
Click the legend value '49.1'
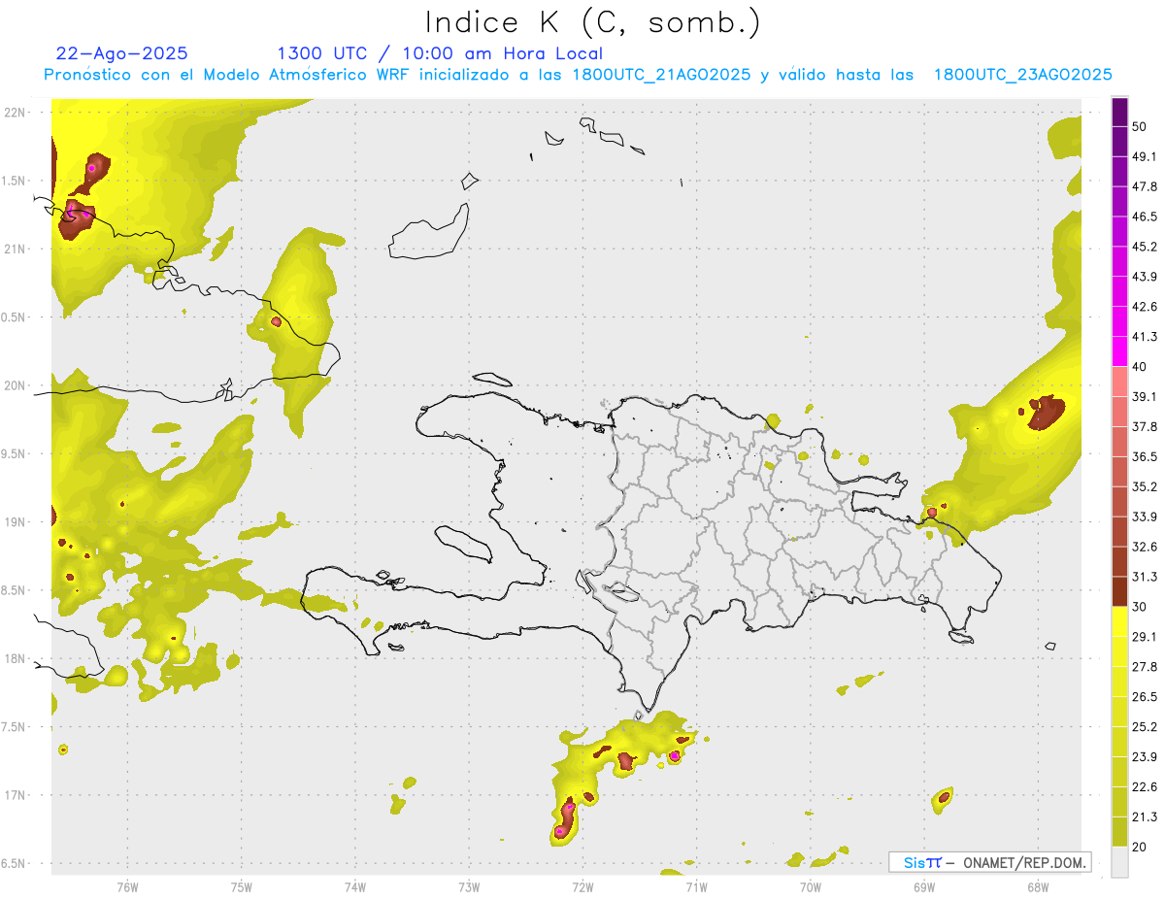[x=1145, y=156]
